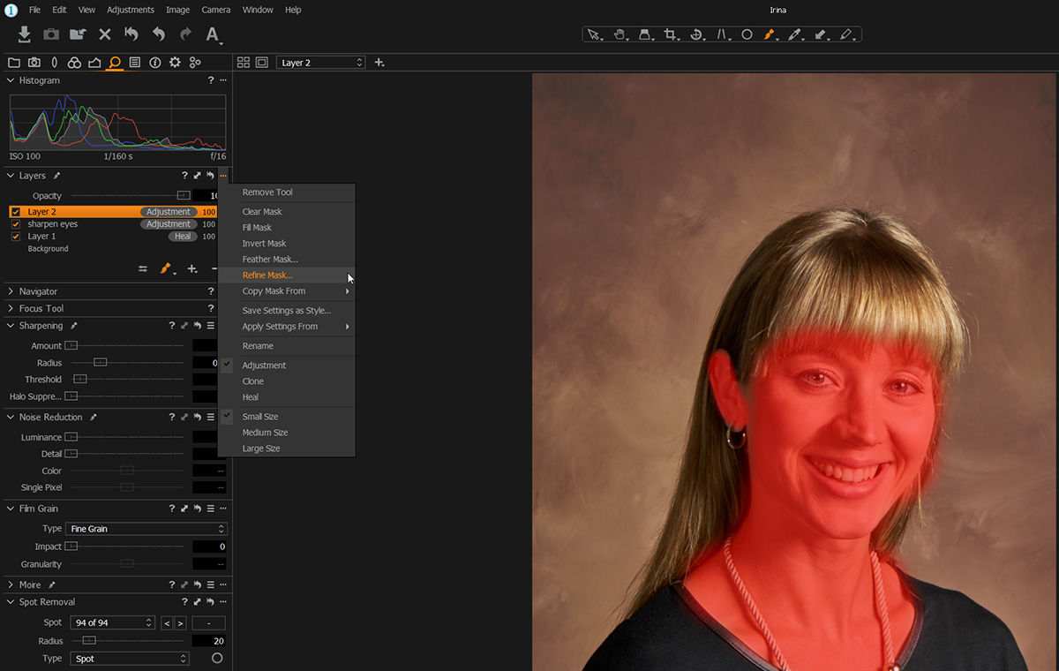Image resolution: width=1059 pixels, height=671 pixels.
Task: Toggle the Layer 1 heal layer checkbox
Action: coord(16,237)
